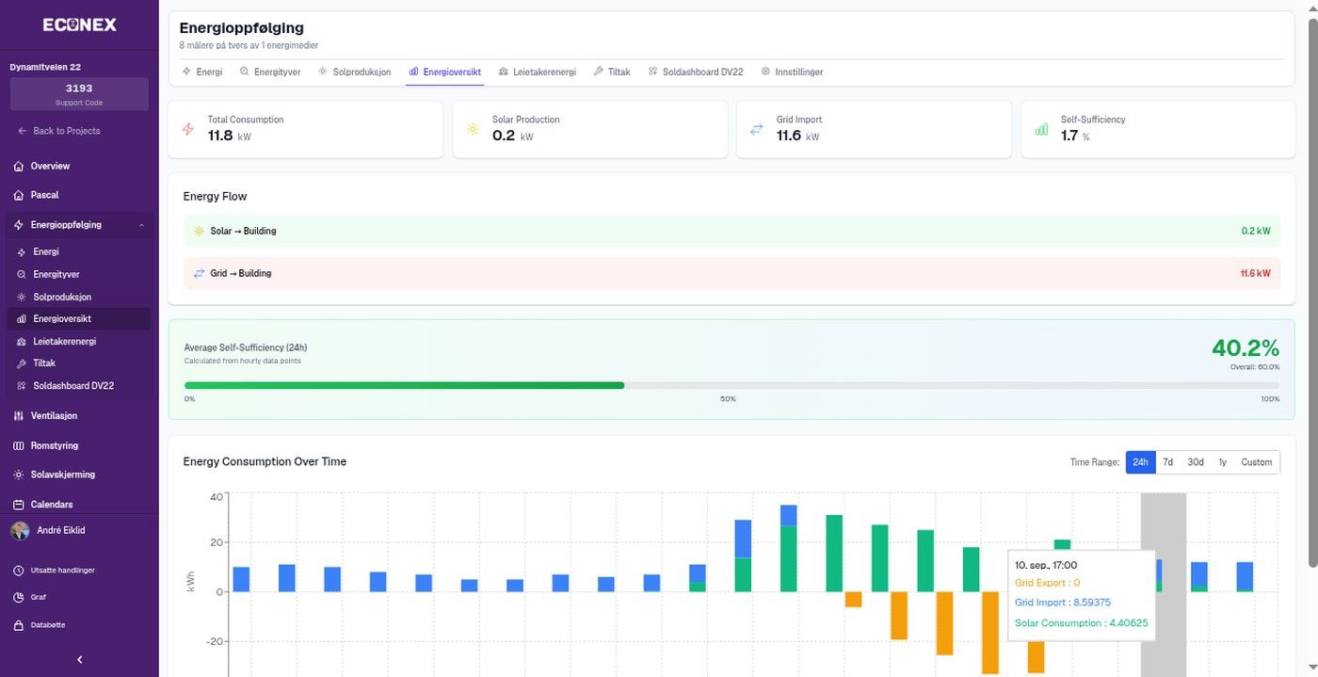Click the 40.2% self-sufficiency value
Screen dimensions: 1318x677
[1246, 347]
